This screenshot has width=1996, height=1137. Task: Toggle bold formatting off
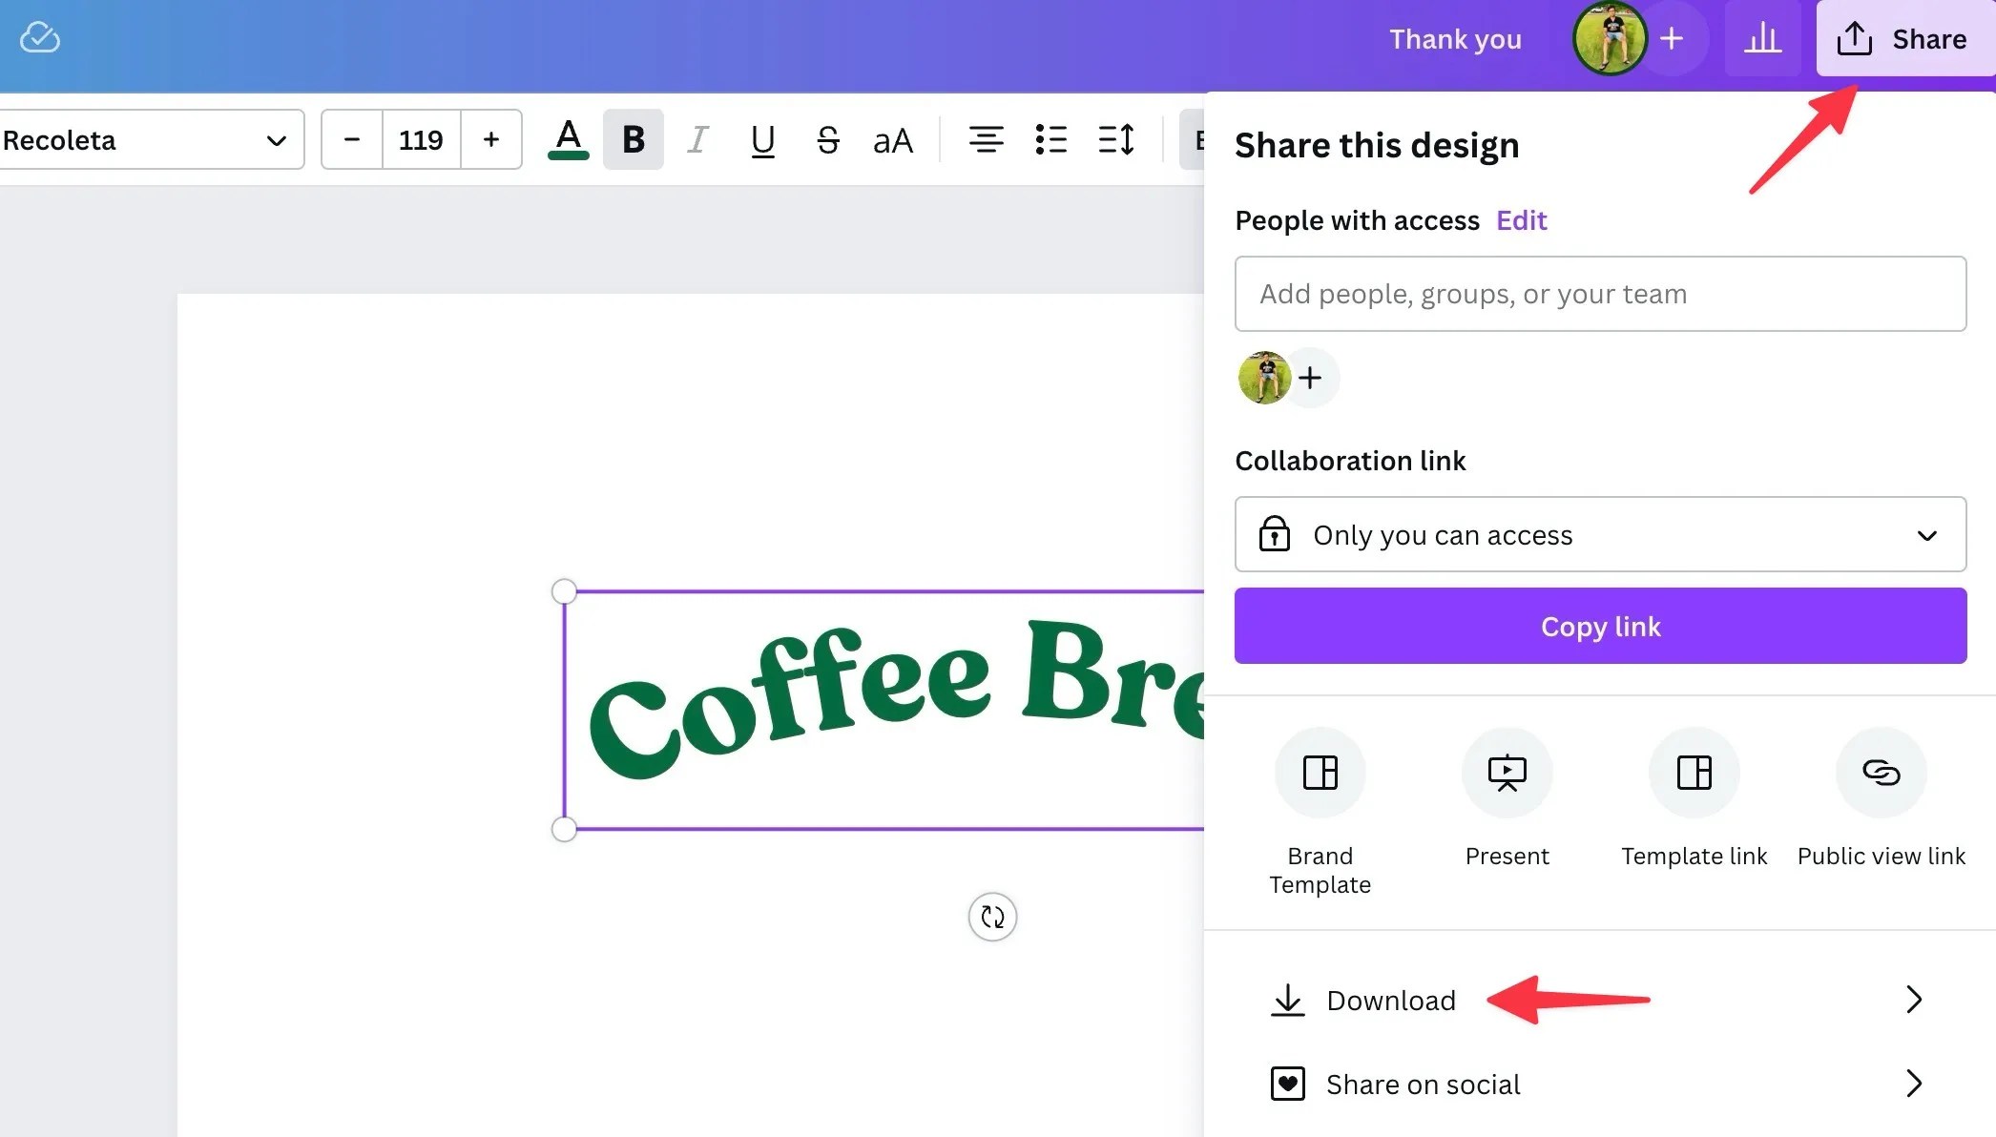coord(632,139)
